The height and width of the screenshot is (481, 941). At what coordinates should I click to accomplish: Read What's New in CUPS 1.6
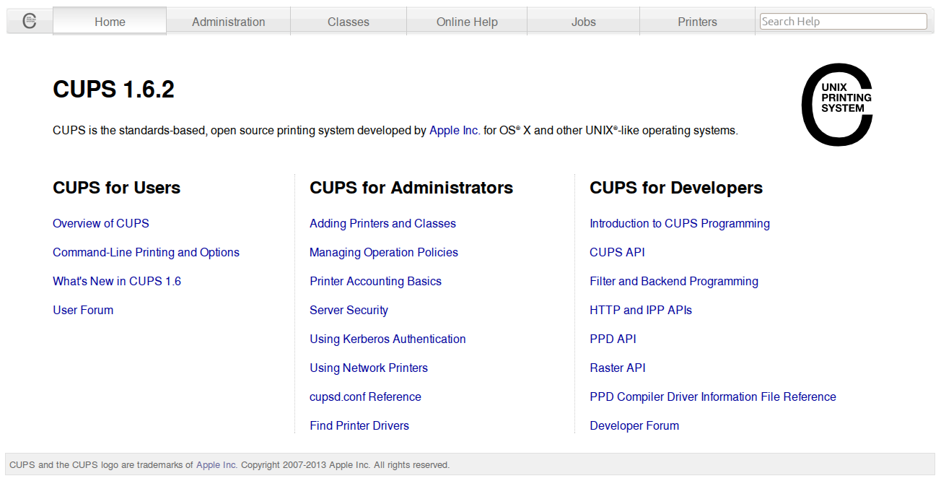coord(117,281)
